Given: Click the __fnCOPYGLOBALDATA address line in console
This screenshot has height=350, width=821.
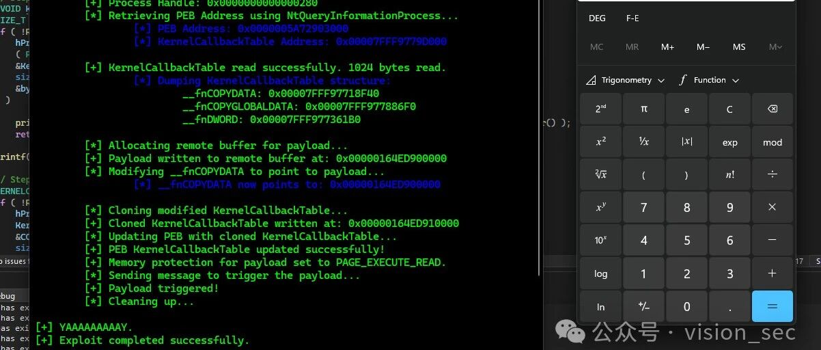Looking at the screenshot, I should coord(299,107).
